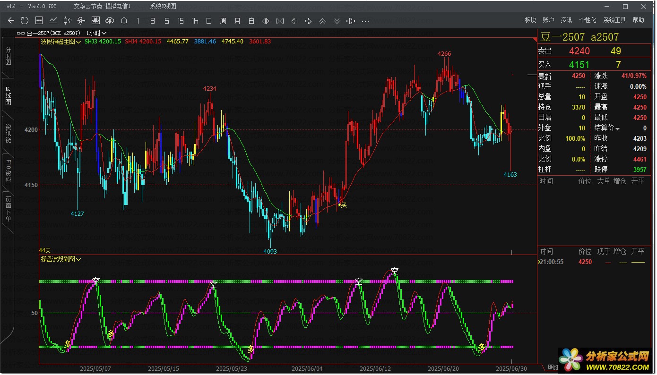Screen dimensions: 657x375
Task: Click the 2025/06/30 date label on time axis
Action: coord(511,368)
